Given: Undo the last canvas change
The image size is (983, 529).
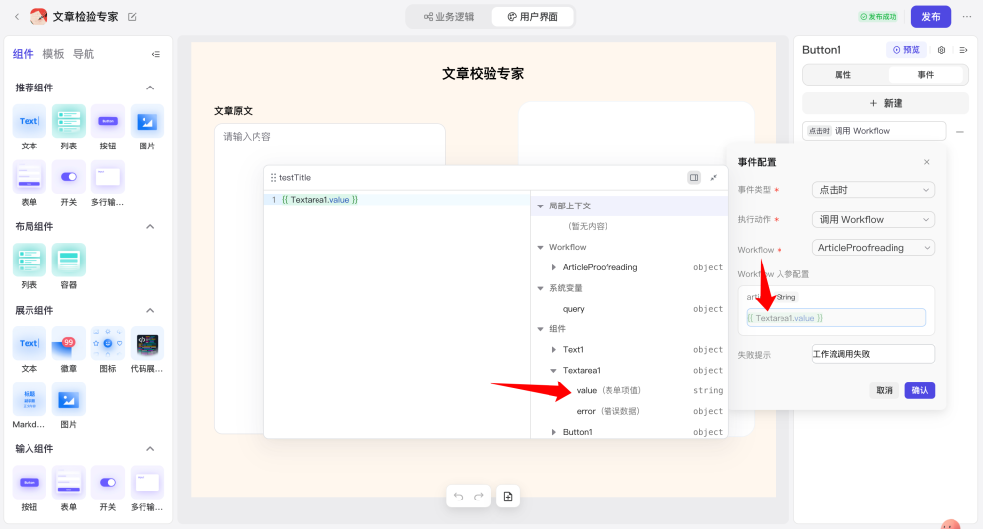Looking at the screenshot, I should [x=458, y=497].
